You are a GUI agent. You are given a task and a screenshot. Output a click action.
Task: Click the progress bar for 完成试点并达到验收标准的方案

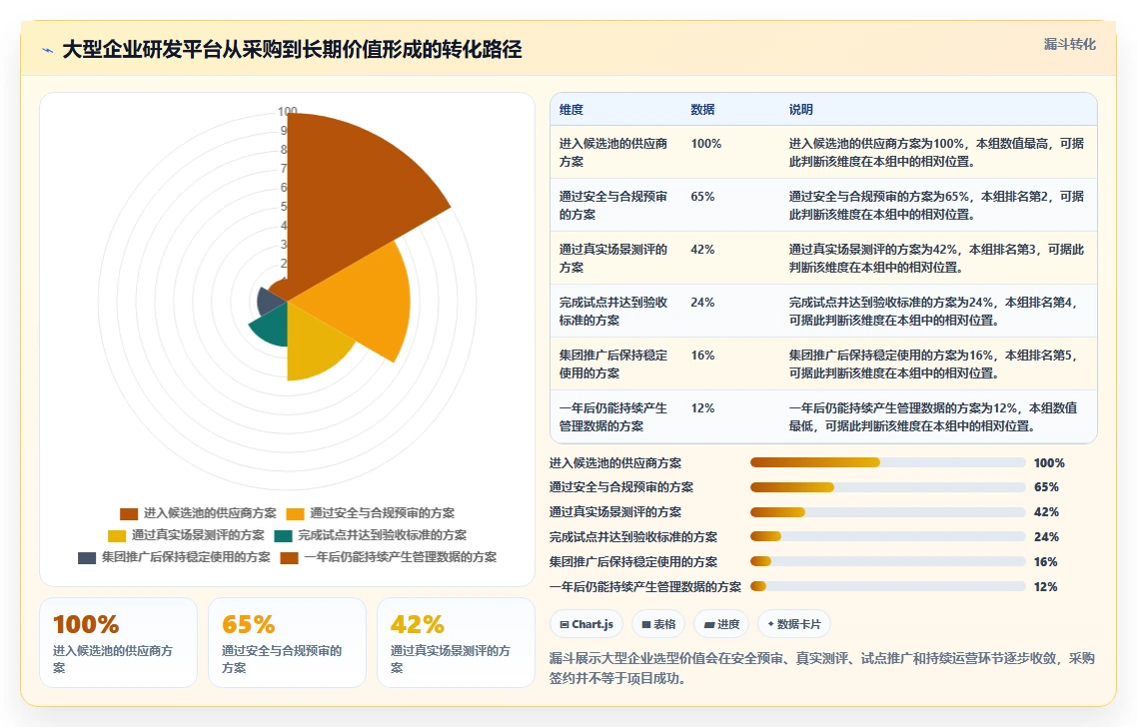(x=887, y=536)
